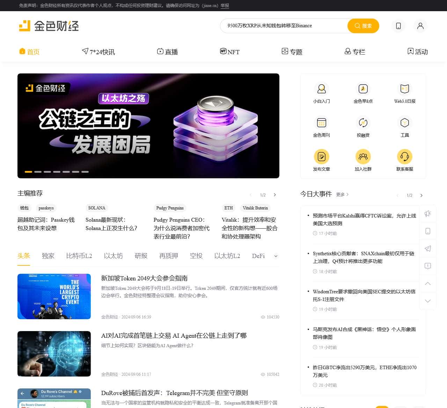Click the phone icon in floating sidebar
The height and width of the screenshot is (408, 447).
428,231
